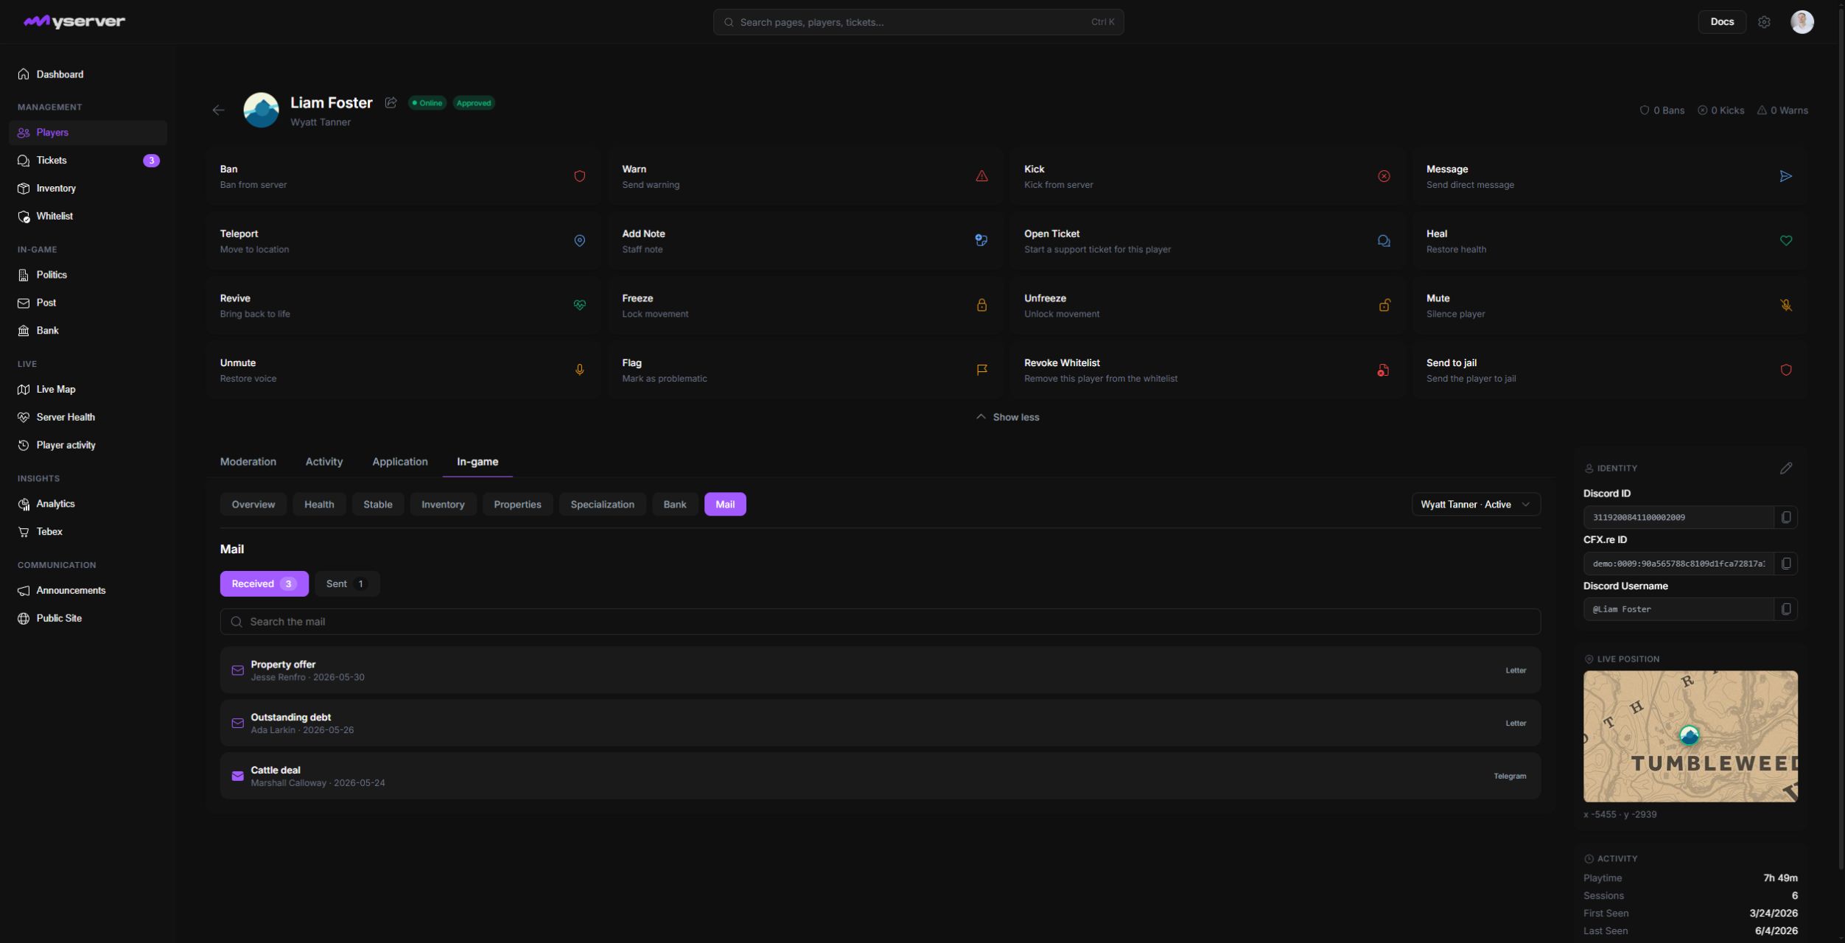Open the Property offer letter

tap(880, 670)
